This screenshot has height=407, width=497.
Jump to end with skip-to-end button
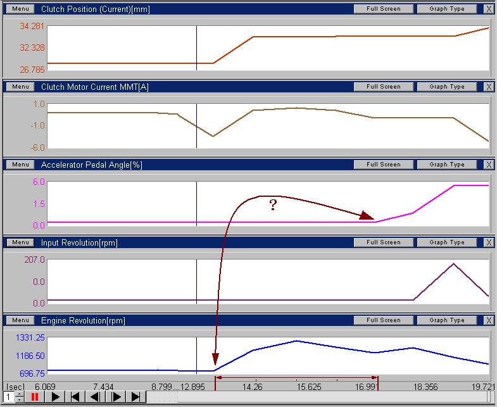tap(135, 397)
